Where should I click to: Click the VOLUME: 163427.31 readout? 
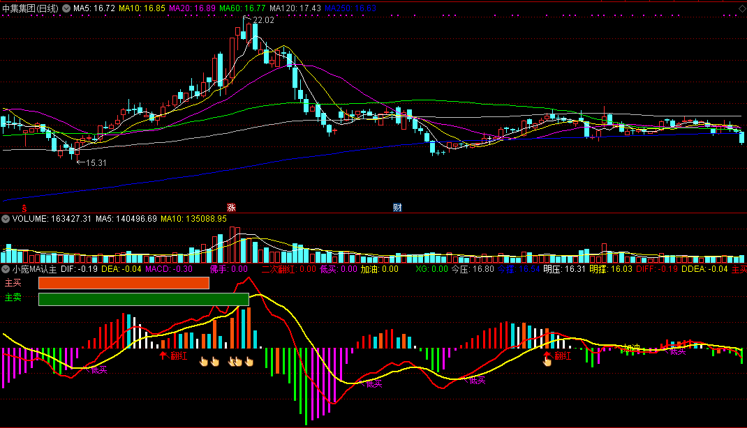(52, 219)
